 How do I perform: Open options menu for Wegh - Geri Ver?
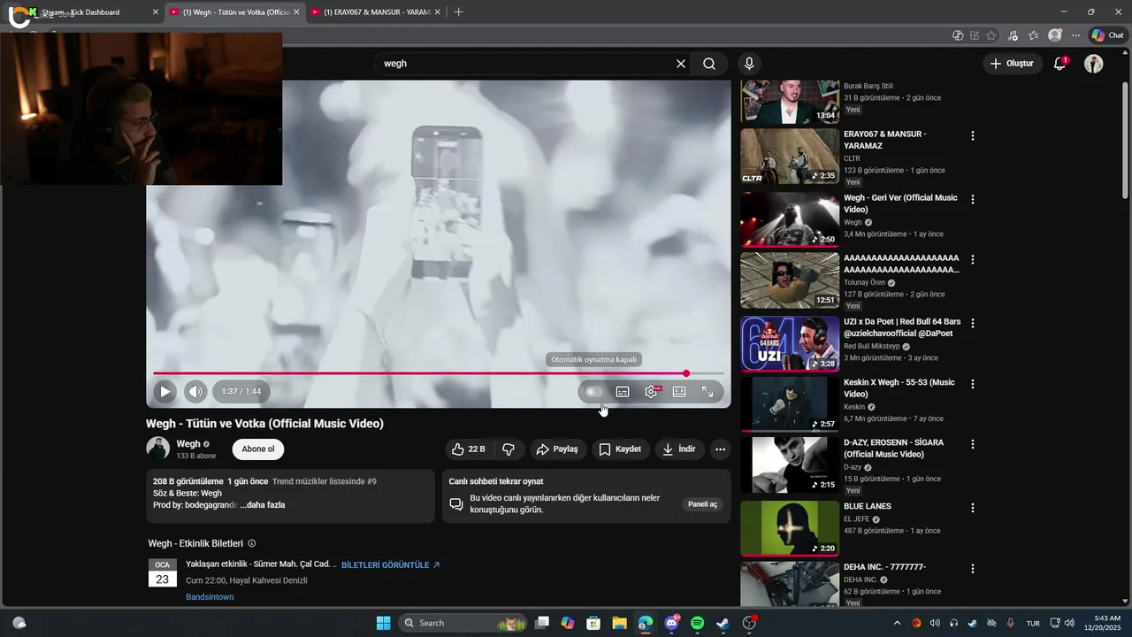pyautogui.click(x=973, y=200)
